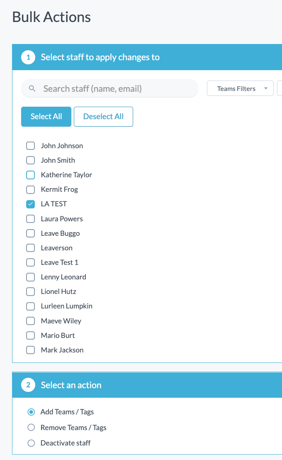
Task: Choose the Add Teams / Tags option
Action: tap(31, 412)
